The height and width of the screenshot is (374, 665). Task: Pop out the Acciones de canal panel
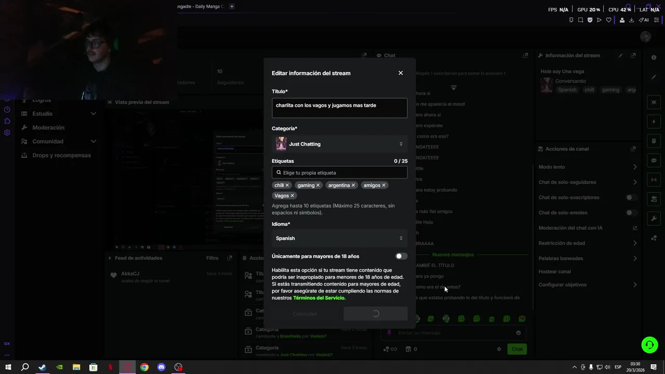(x=633, y=149)
